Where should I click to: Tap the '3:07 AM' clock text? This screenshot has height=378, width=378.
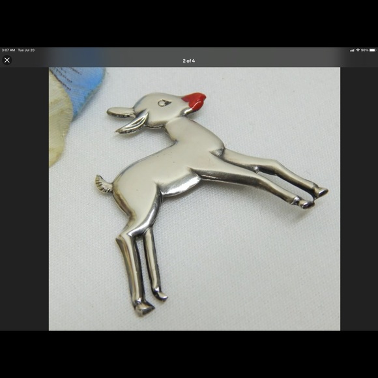pyautogui.click(x=8, y=50)
